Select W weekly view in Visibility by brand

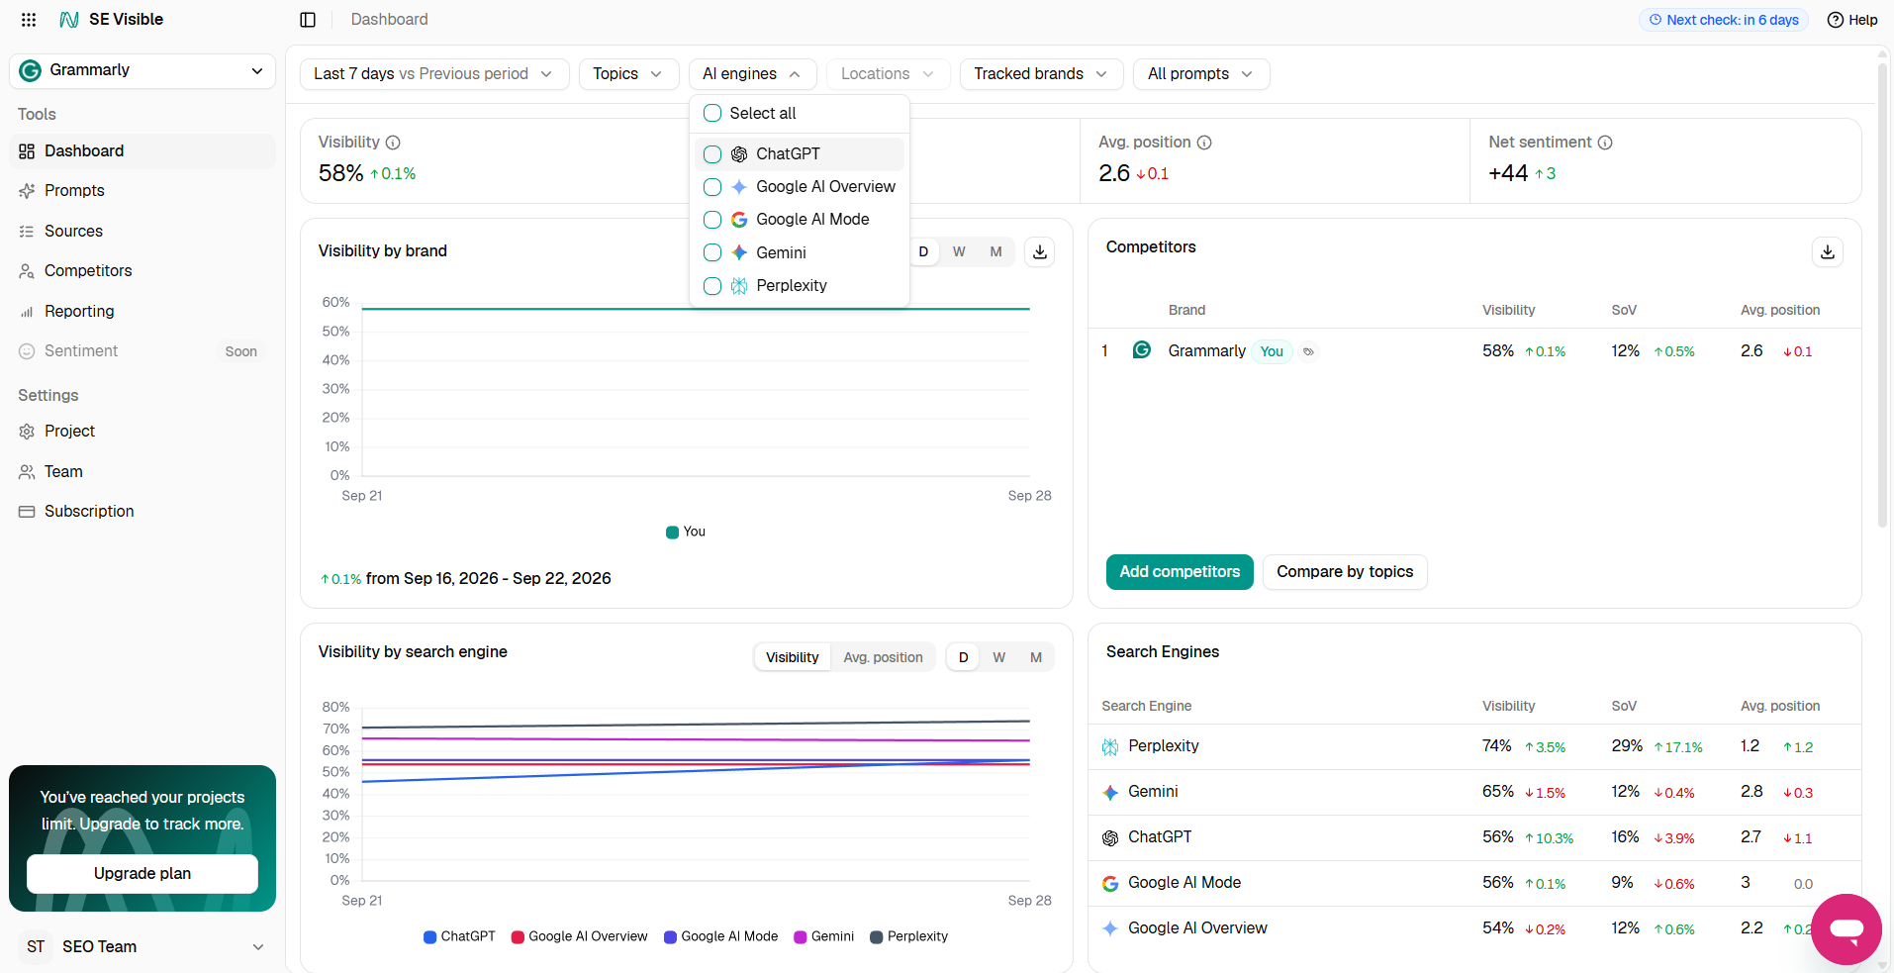(959, 252)
